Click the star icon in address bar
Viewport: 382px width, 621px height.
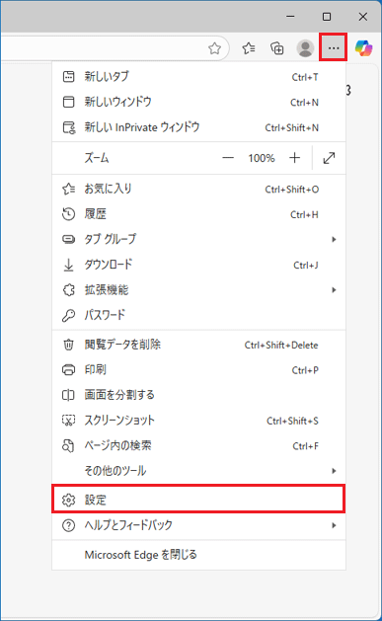[214, 48]
